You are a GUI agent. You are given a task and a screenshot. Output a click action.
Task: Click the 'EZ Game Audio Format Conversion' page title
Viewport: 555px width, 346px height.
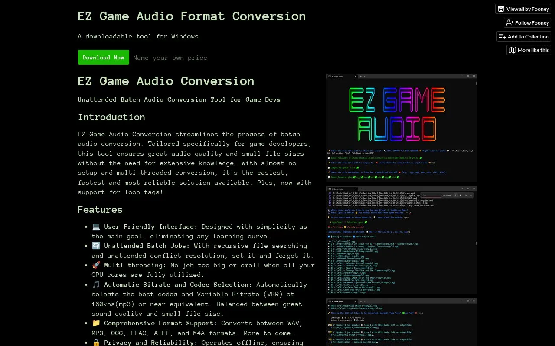click(x=192, y=16)
